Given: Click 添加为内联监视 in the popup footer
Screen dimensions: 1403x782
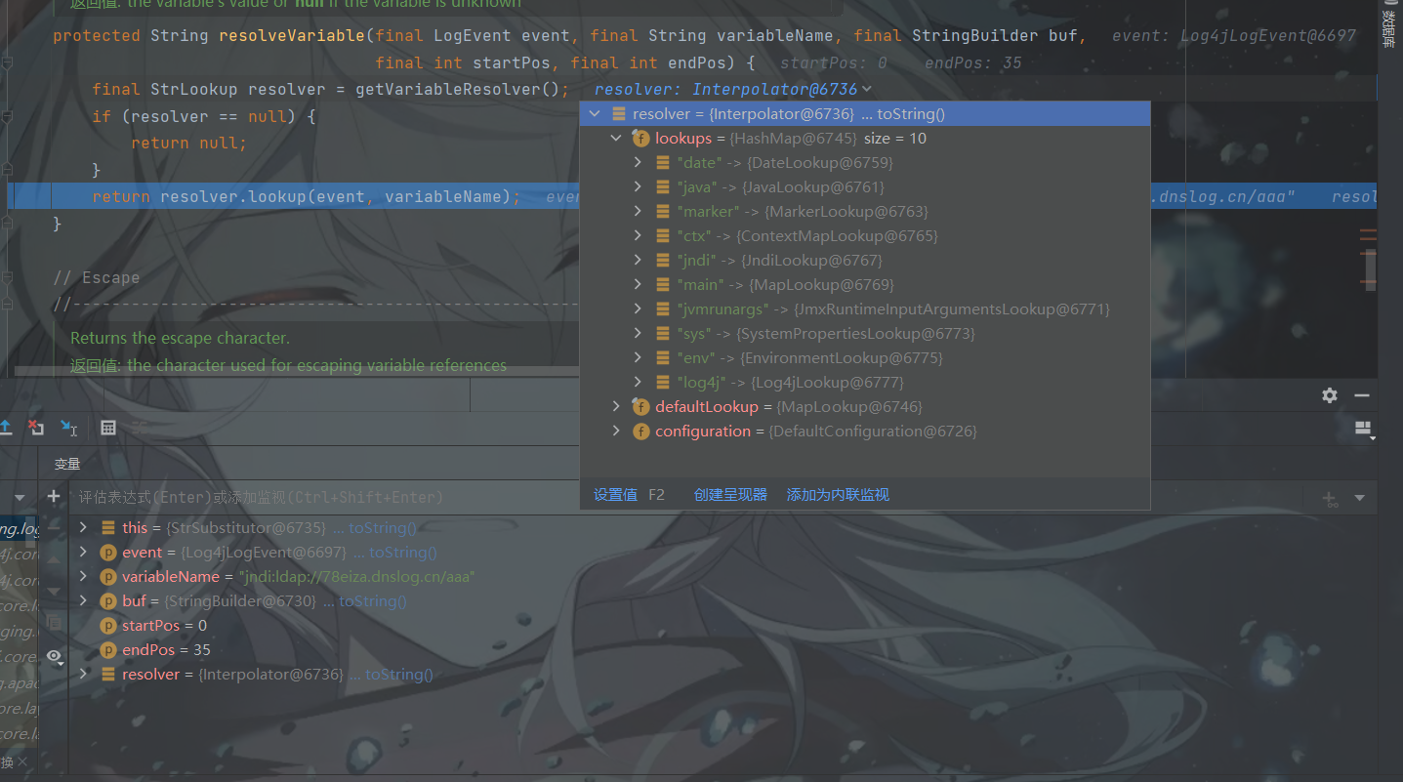Looking at the screenshot, I should tap(838, 495).
